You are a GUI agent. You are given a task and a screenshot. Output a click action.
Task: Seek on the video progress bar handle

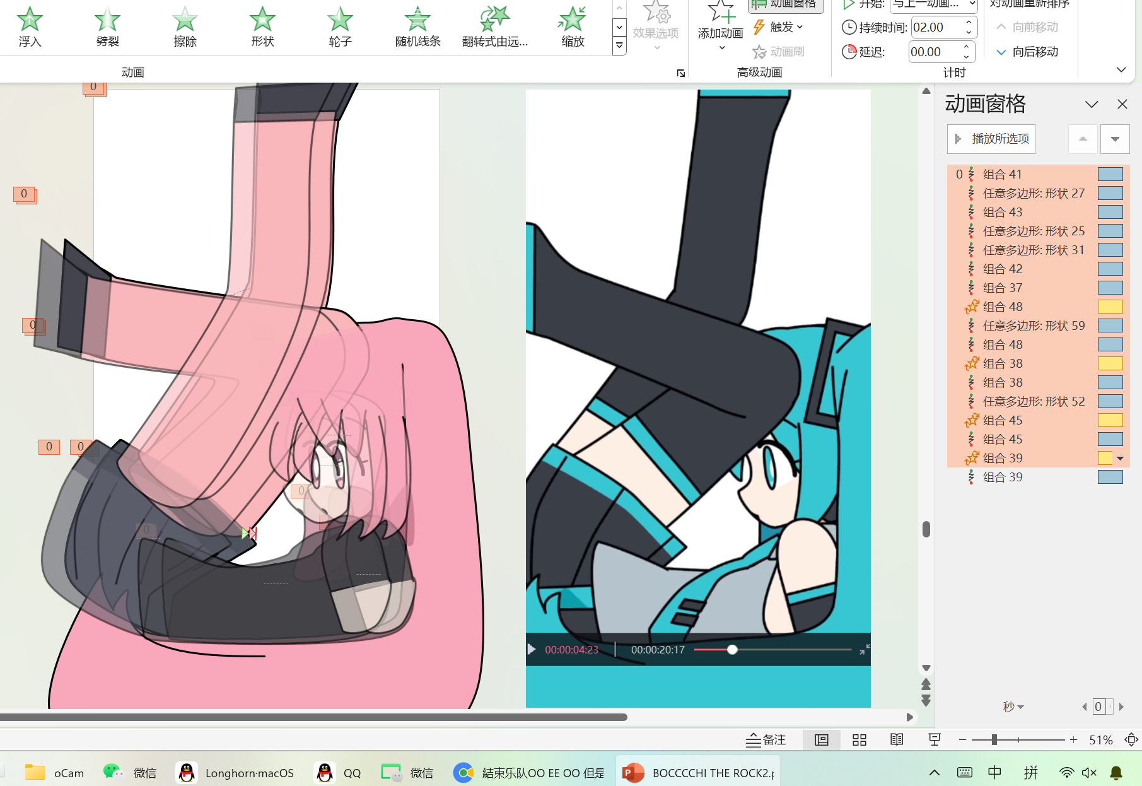click(732, 650)
